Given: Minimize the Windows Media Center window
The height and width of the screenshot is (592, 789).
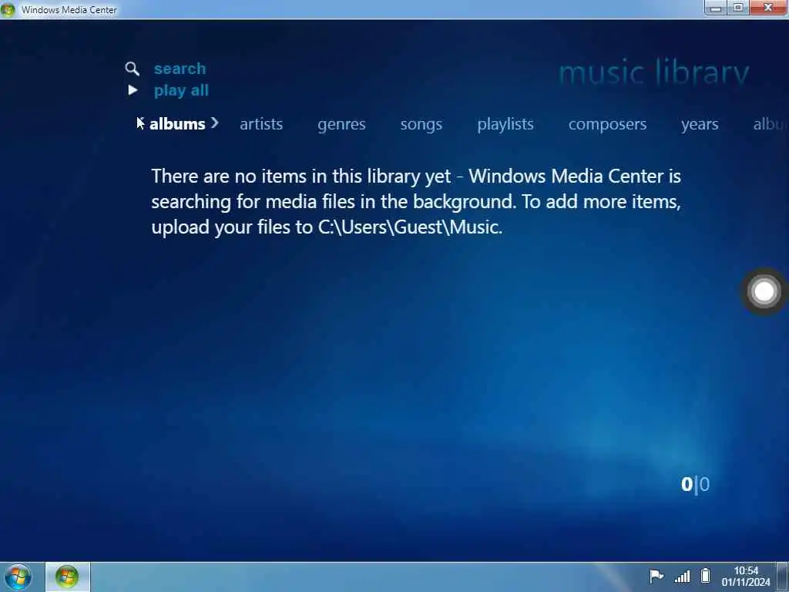Looking at the screenshot, I should click(x=715, y=8).
